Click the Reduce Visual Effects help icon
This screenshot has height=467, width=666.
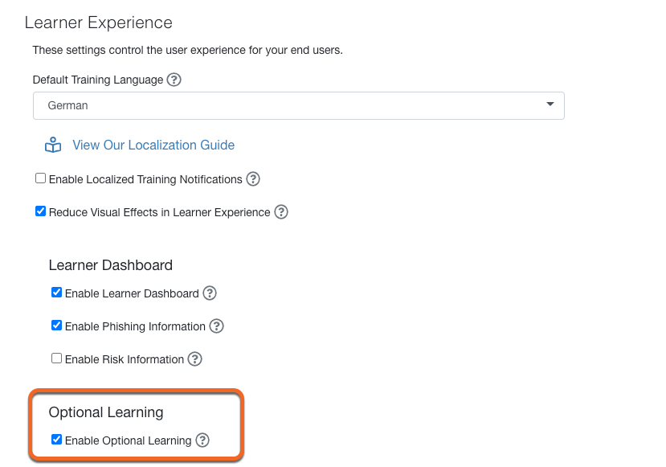281,212
